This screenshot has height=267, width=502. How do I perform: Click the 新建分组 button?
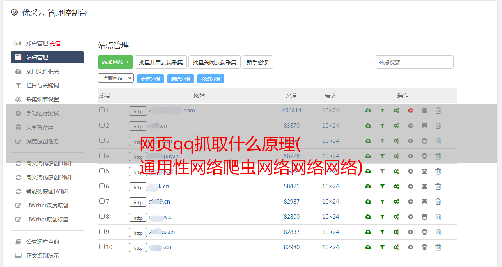click(151, 79)
